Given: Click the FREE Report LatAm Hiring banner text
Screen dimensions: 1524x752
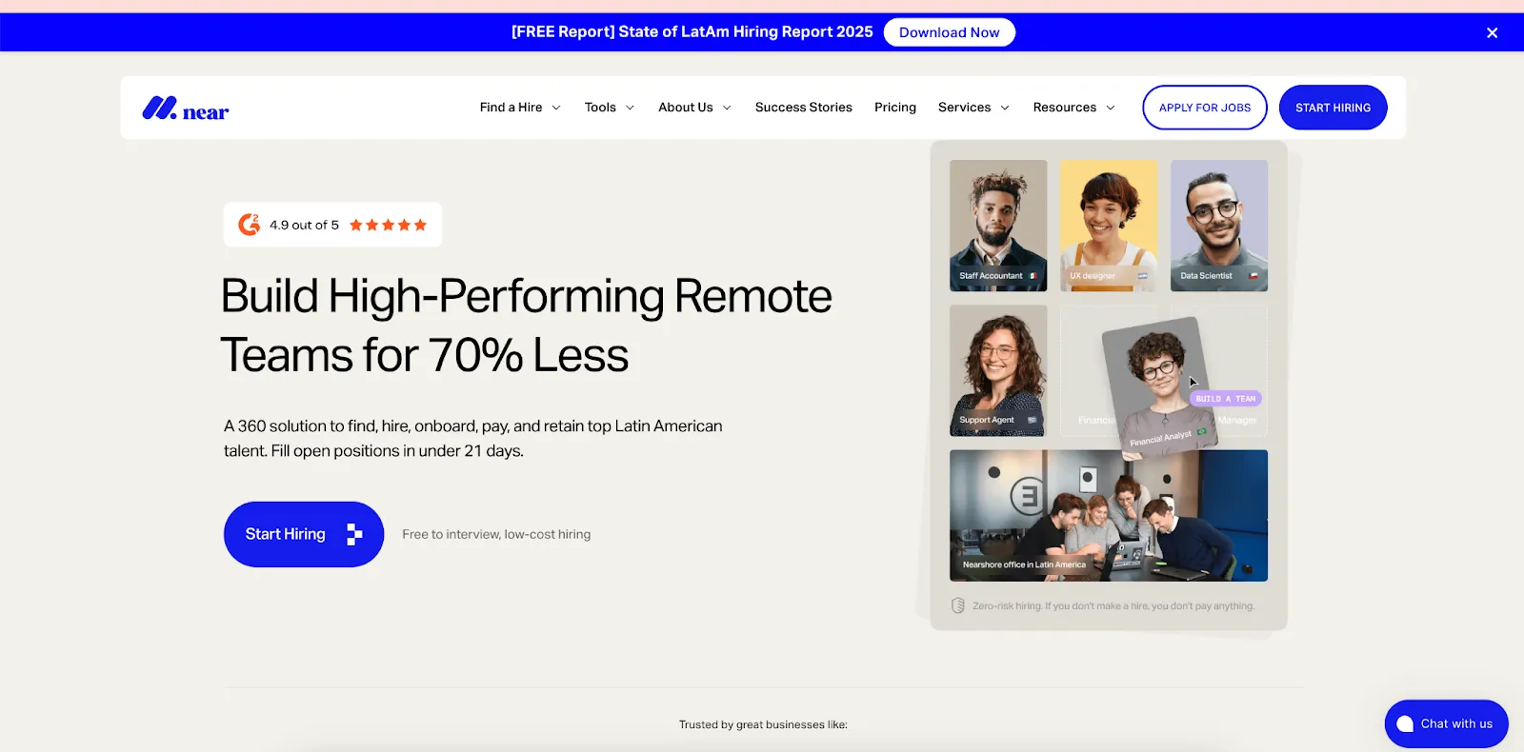Looking at the screenshot, I should 692,32.
